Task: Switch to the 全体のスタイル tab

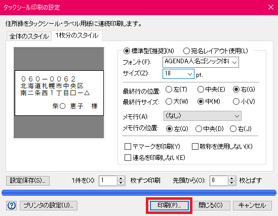Action: pos(29,36)
